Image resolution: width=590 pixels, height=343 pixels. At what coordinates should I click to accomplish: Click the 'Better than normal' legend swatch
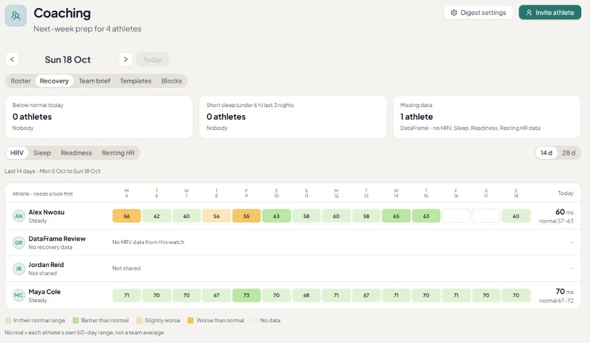(75, 321)
